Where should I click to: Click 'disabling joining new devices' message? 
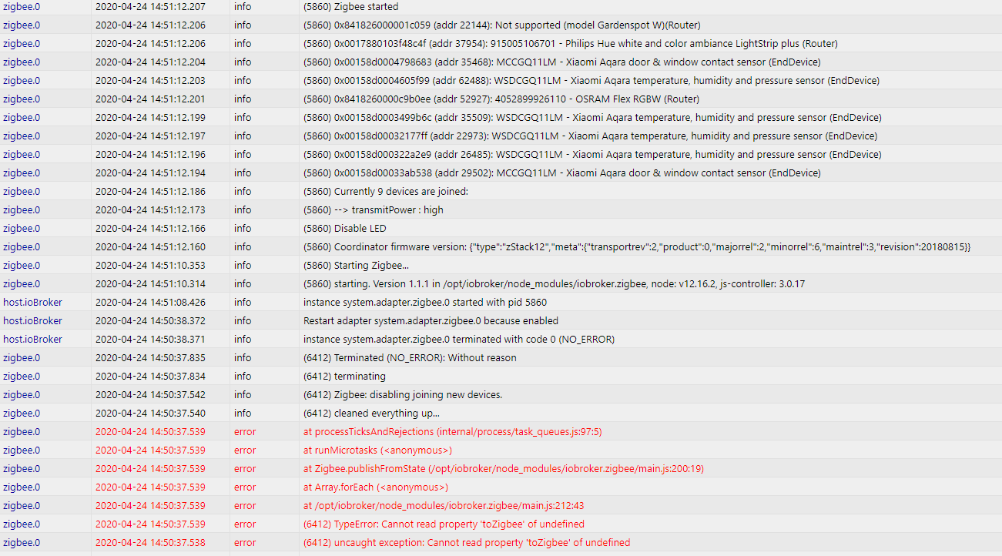point(402,395)
